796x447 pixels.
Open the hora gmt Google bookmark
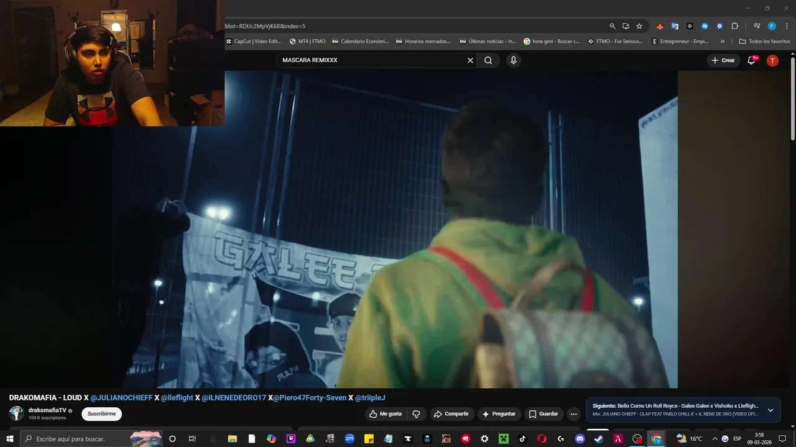(x=552, y=42)
